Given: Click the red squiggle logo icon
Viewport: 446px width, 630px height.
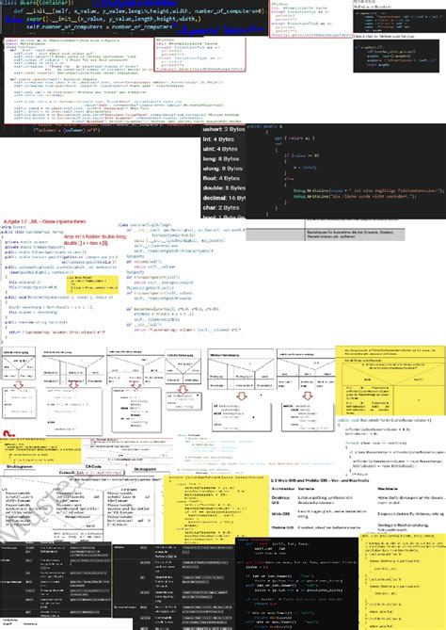Looking at the screenshot, I should [8, 433].
